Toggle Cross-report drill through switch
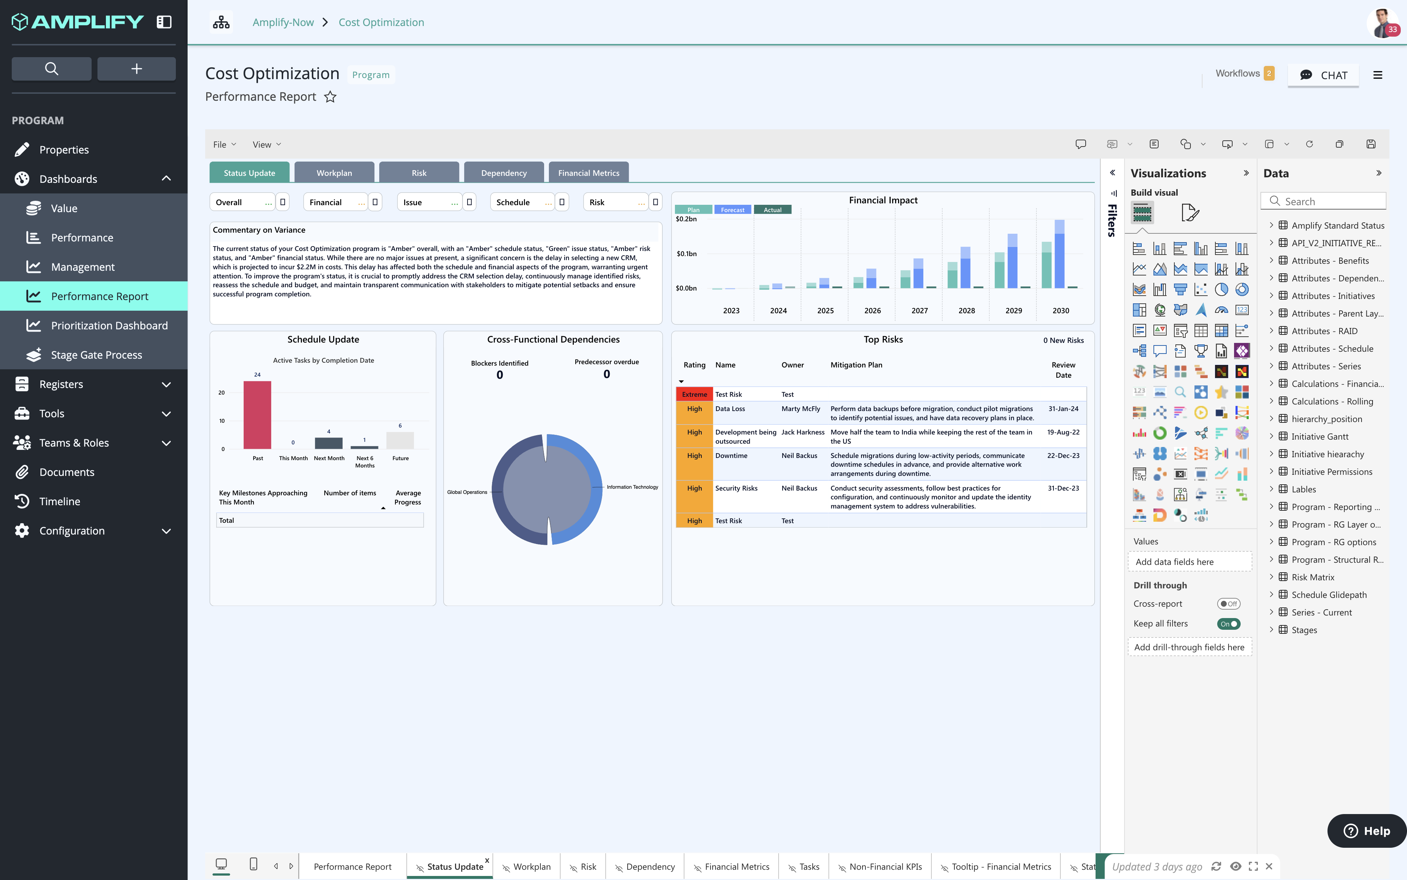1407x880 pixels. coord(1228,604)
